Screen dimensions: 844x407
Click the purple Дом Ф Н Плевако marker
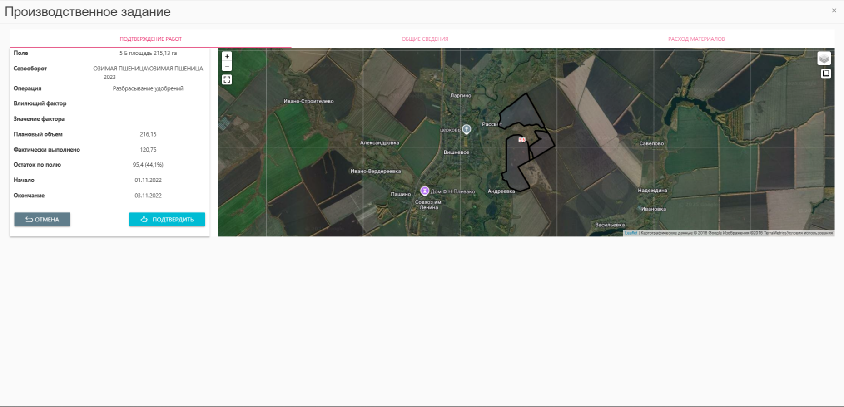[425, 191]
